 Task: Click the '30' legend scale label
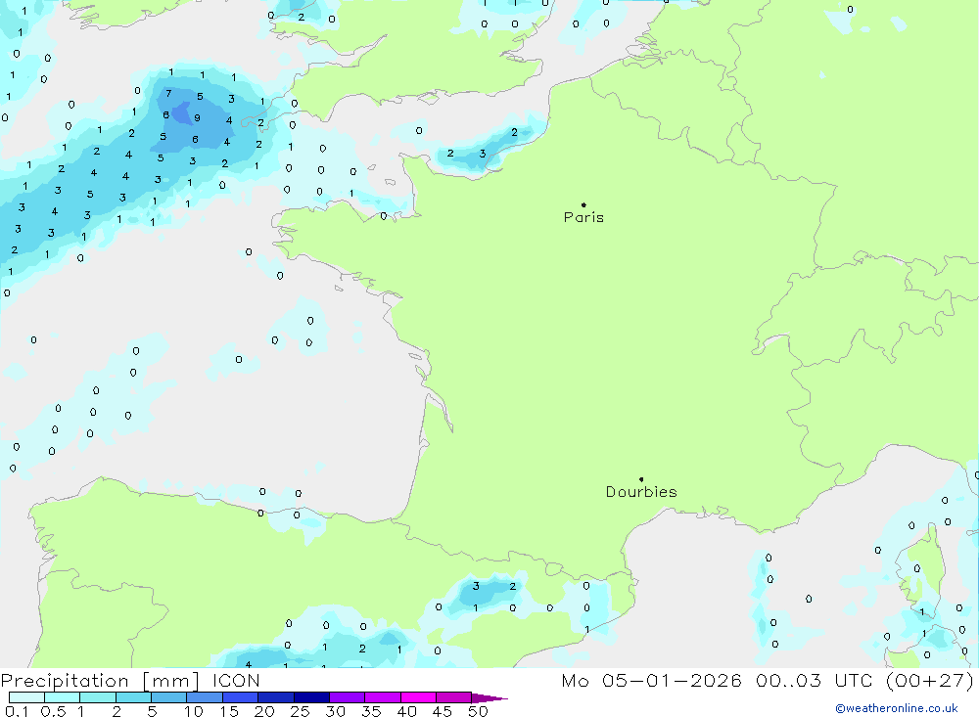point(335,711)
